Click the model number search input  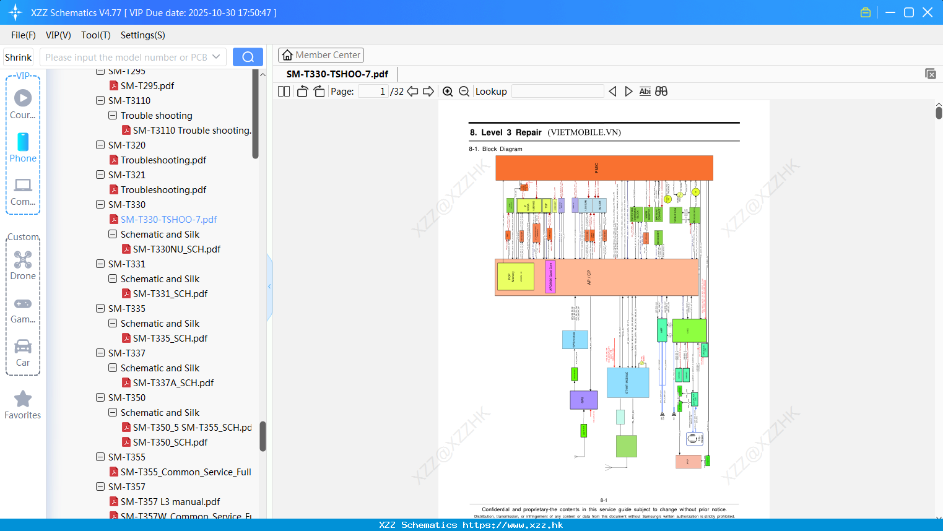coord(126,57)
